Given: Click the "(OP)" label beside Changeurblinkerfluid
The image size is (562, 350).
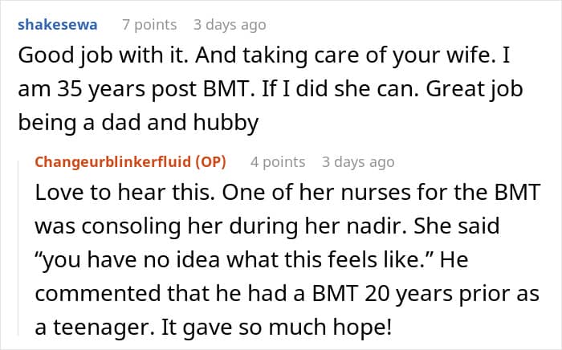Looking at the screenshot, I should point(208,161).
